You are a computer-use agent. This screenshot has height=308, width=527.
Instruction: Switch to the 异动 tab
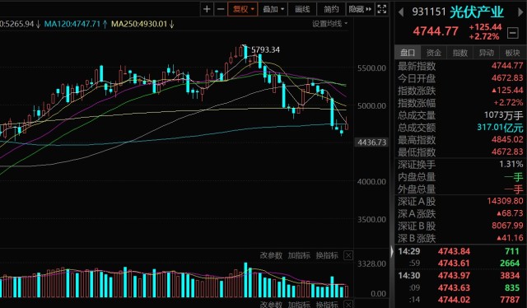point(486,53)
